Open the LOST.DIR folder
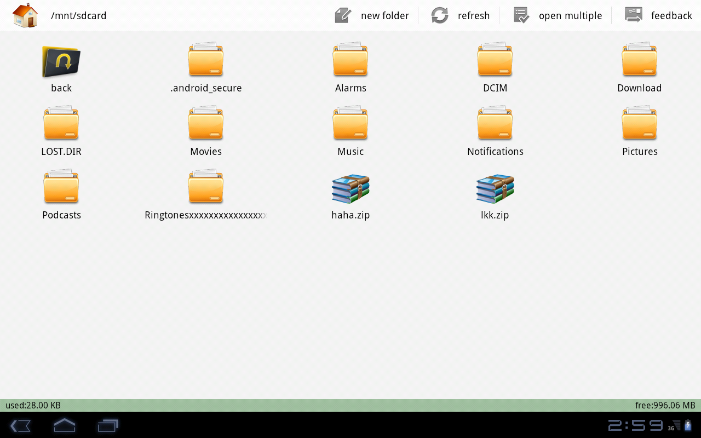 pos(61,123)
